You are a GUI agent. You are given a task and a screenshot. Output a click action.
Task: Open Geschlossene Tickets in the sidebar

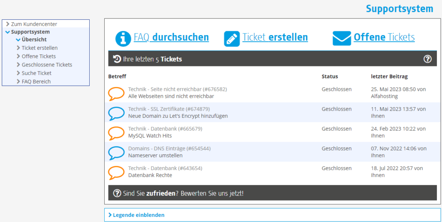[47, 65]
